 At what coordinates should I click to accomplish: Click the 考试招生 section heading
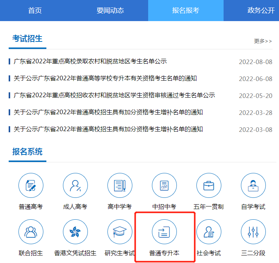[27, 38]
